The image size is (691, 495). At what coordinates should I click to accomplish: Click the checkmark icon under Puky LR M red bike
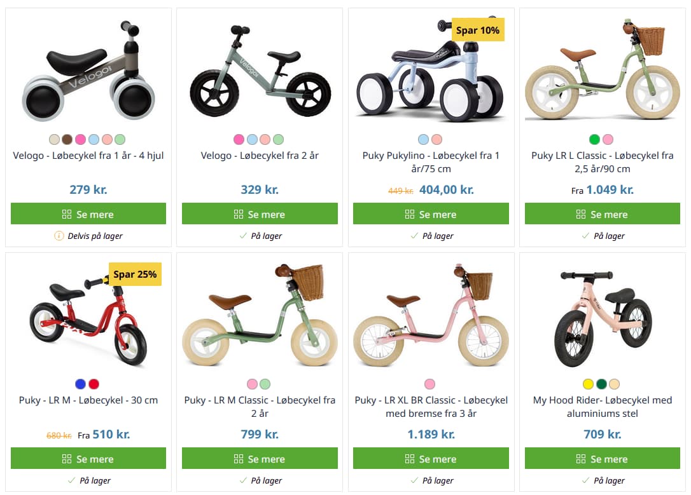click(x=71, y=480)
